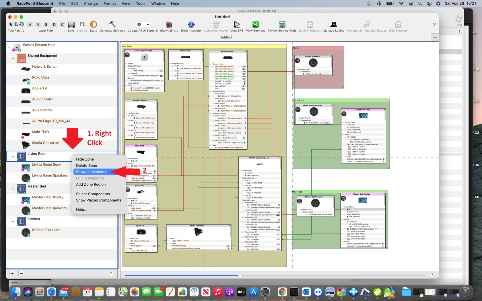Open Finder from the Dock

16,292
